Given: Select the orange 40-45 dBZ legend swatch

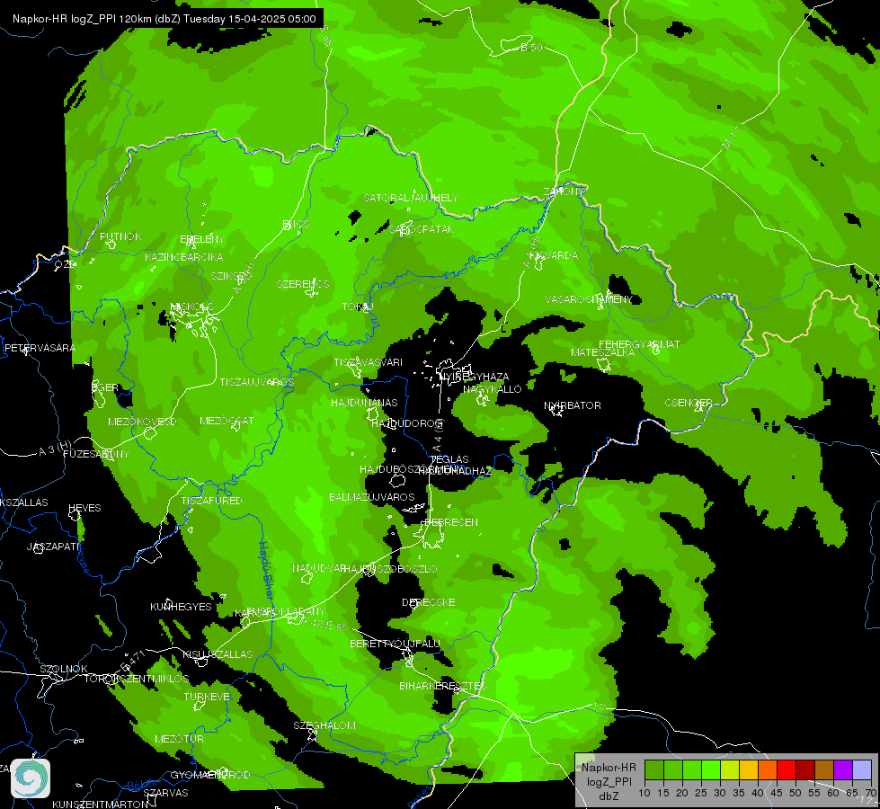Looking at the screenshot, I should (x=768, y=770).
